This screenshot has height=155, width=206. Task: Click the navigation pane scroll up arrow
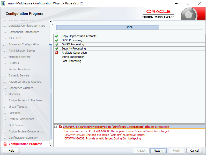[50, 22]
